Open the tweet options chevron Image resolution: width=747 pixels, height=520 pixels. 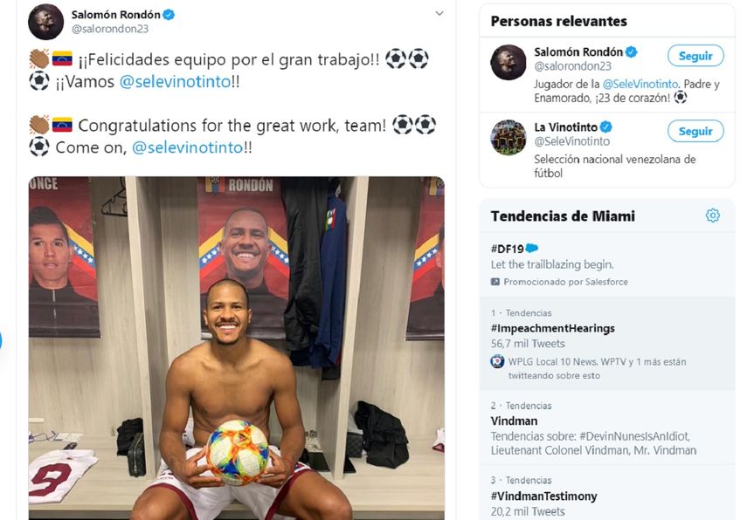pyautogui.click(x=439, y=14)
